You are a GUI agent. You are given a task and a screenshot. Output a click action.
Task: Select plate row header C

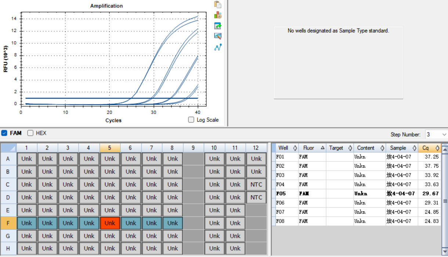tap(8, 185)
